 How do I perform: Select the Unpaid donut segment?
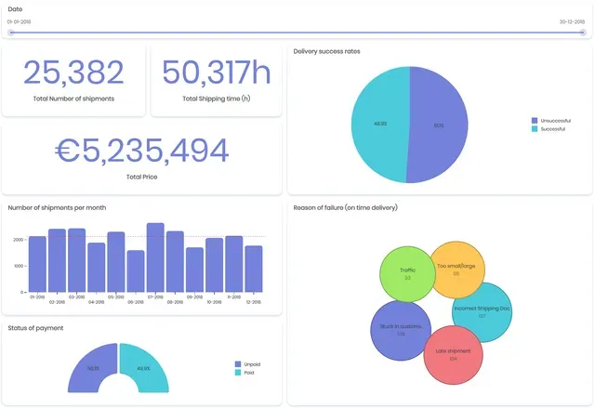coord(93,368)
